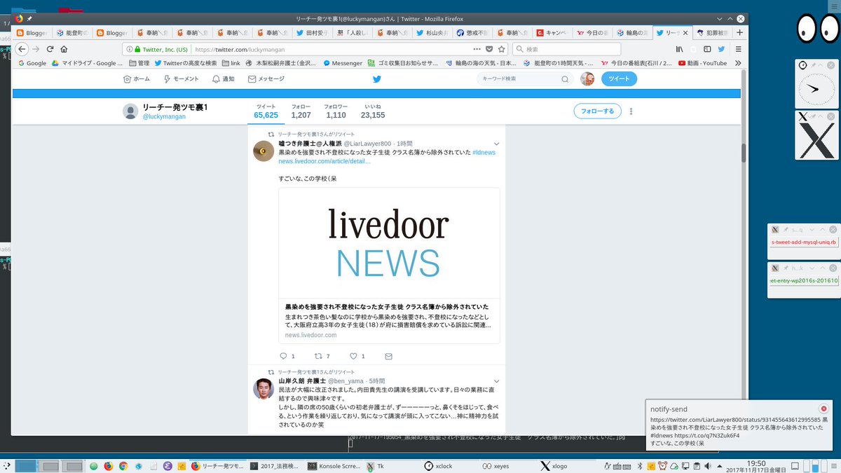841x473 pixels.
Task: Select the フォロワー 1,110 profile tab
Action: [x=335, y=111]
